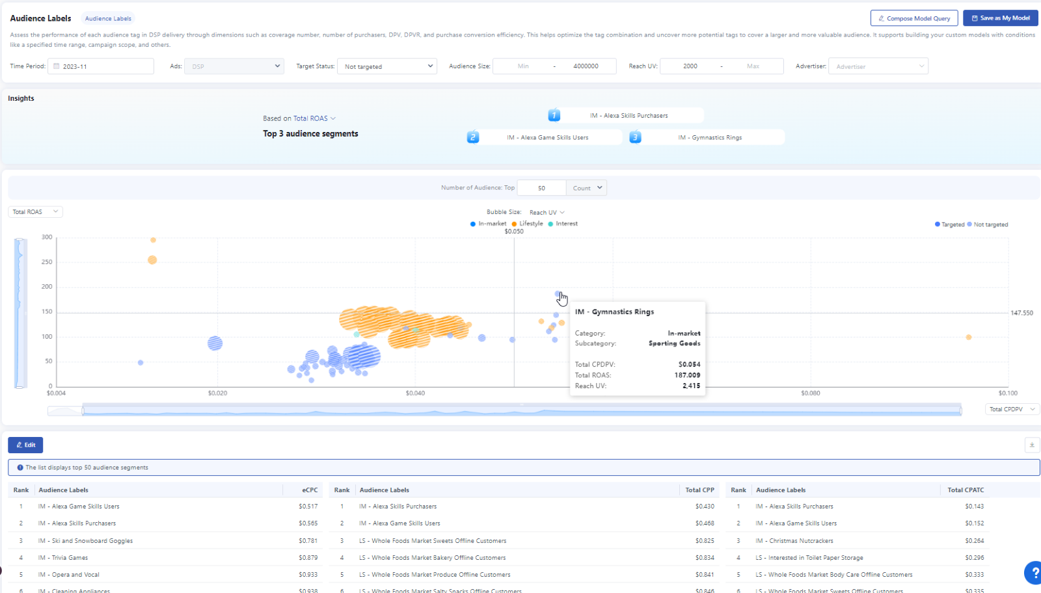This screenshot has height=593, width=1041.
Task: Click IM - Christmas Nutcrackers row
Action: [858, 541]
